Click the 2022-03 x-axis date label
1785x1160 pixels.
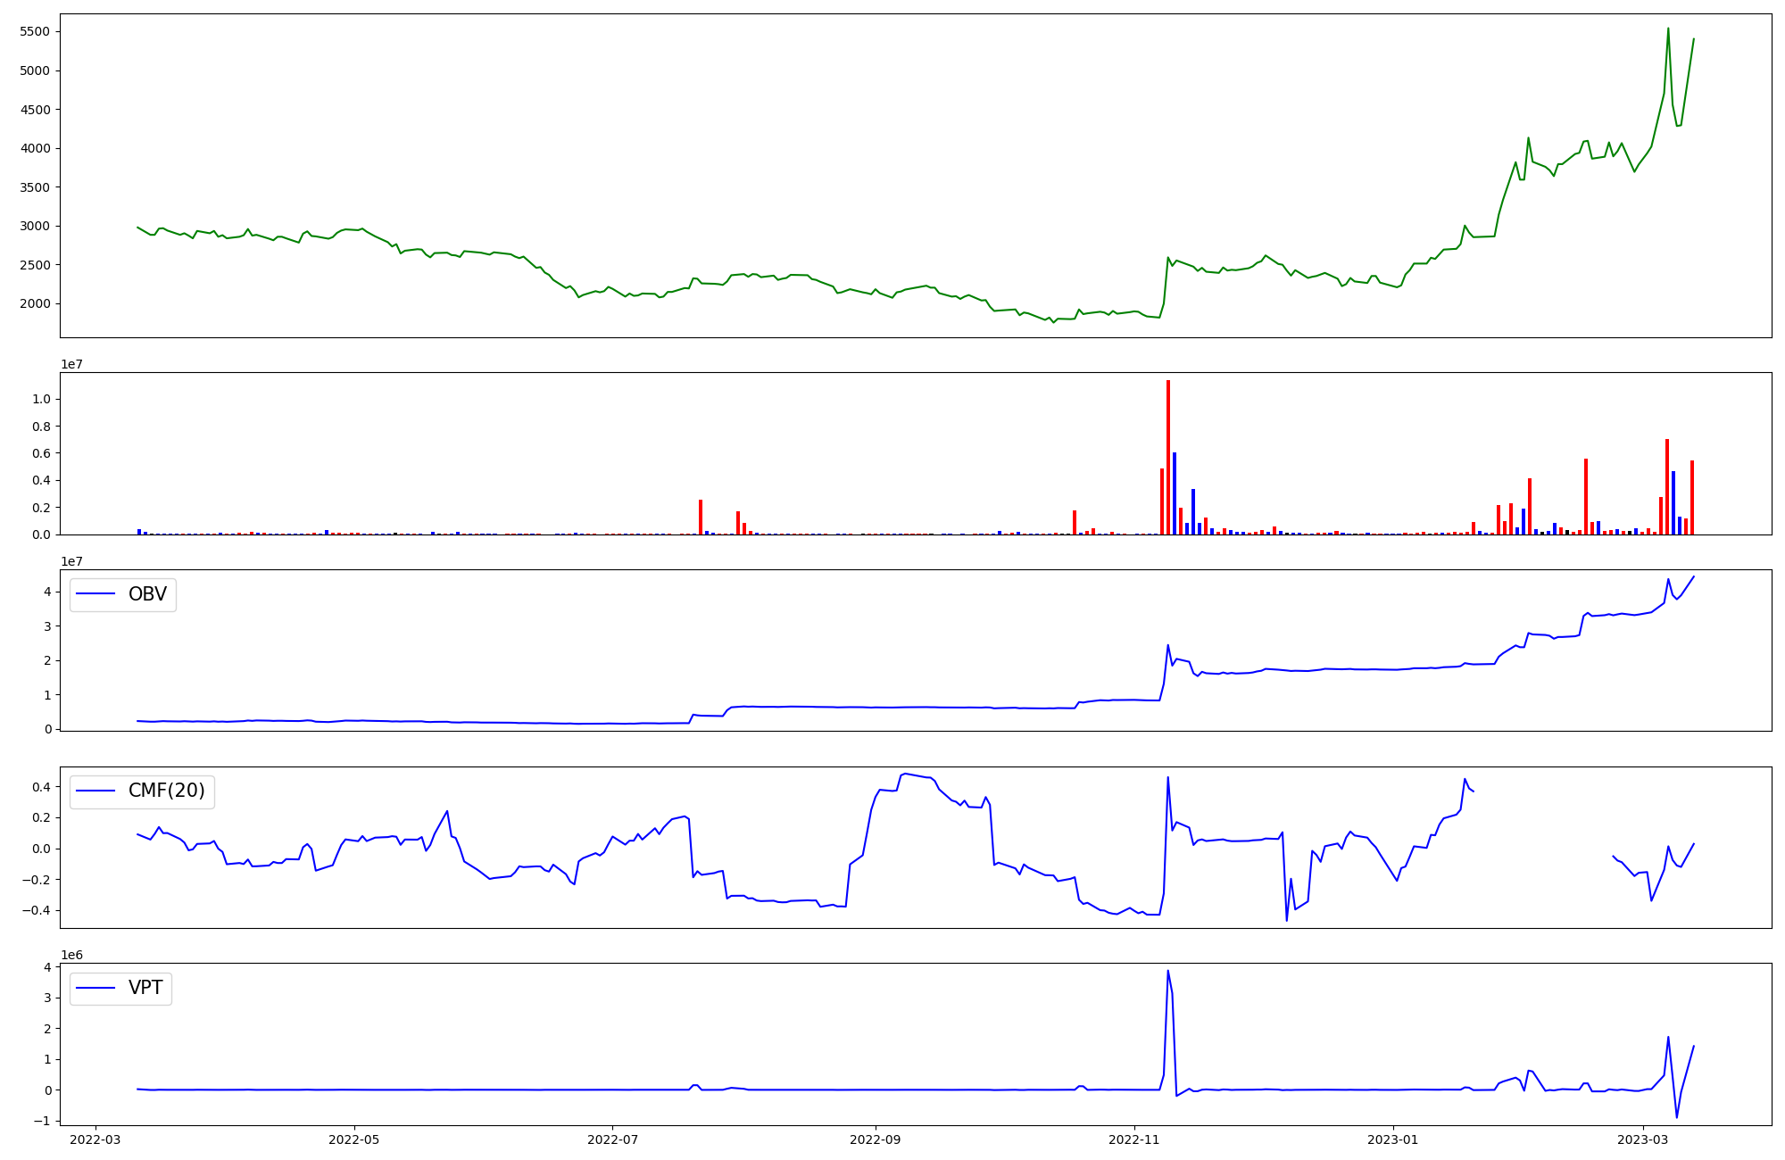tap(95, 1139)
